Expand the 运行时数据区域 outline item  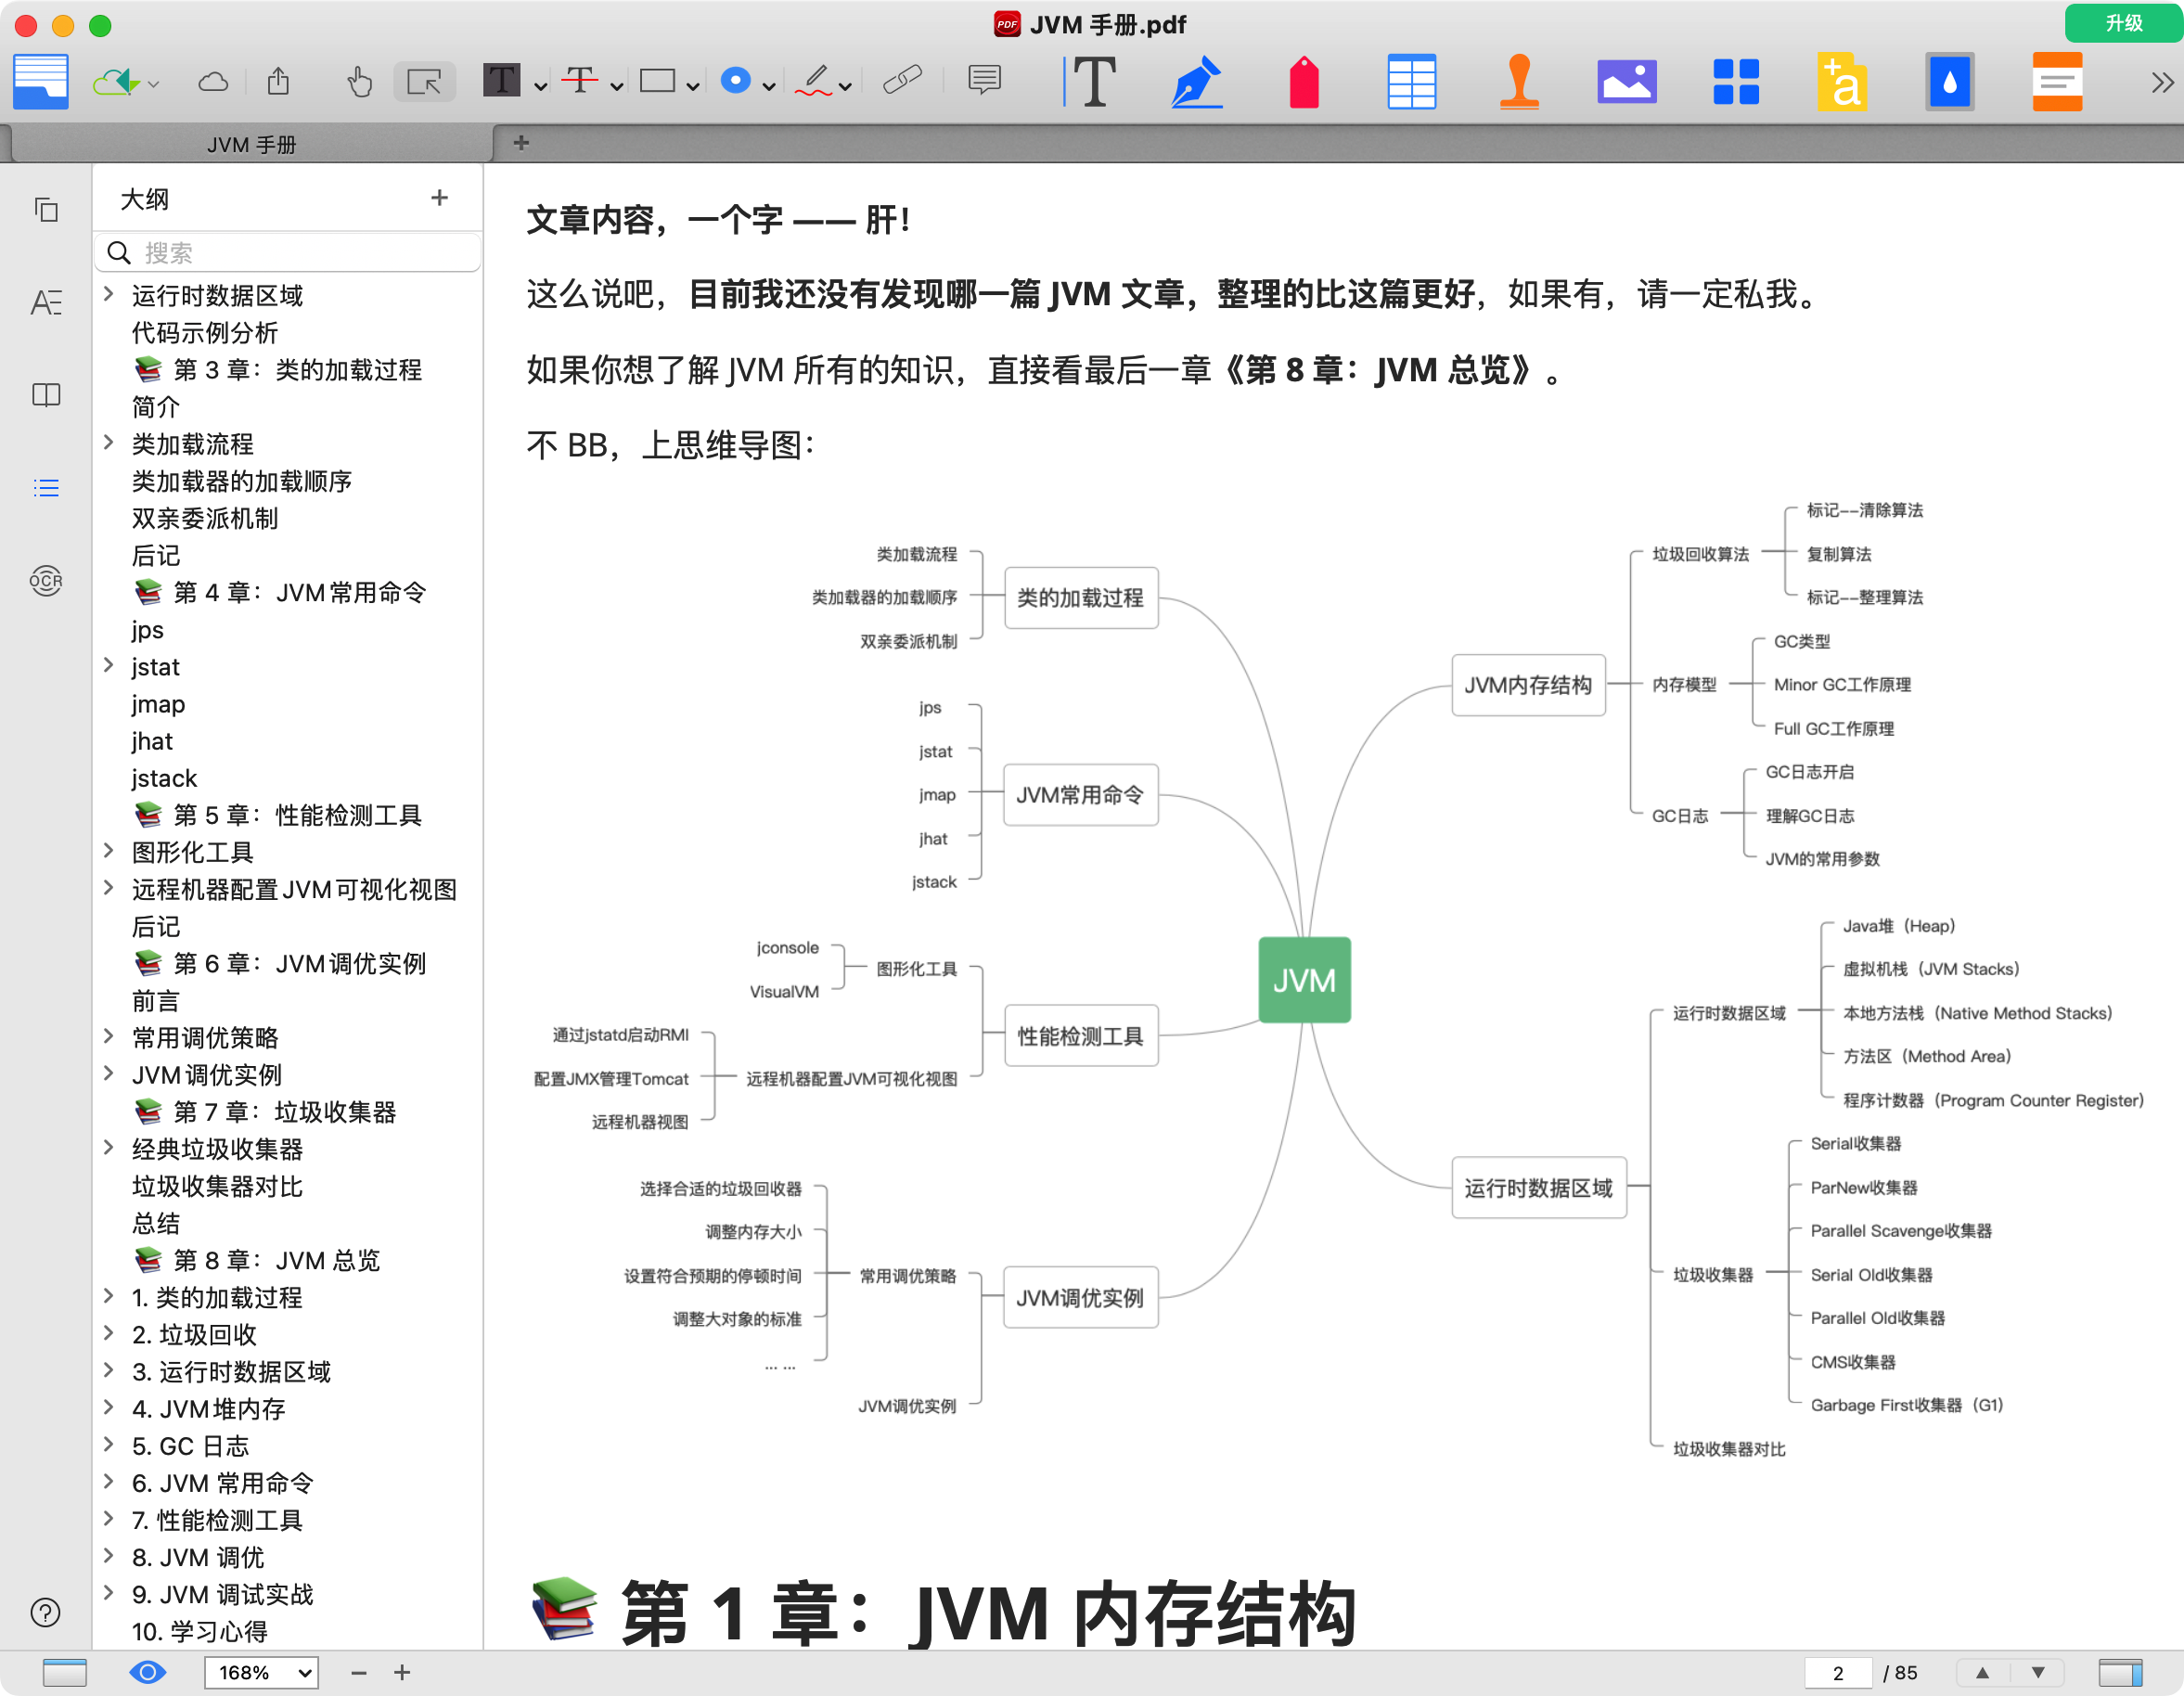108,295
